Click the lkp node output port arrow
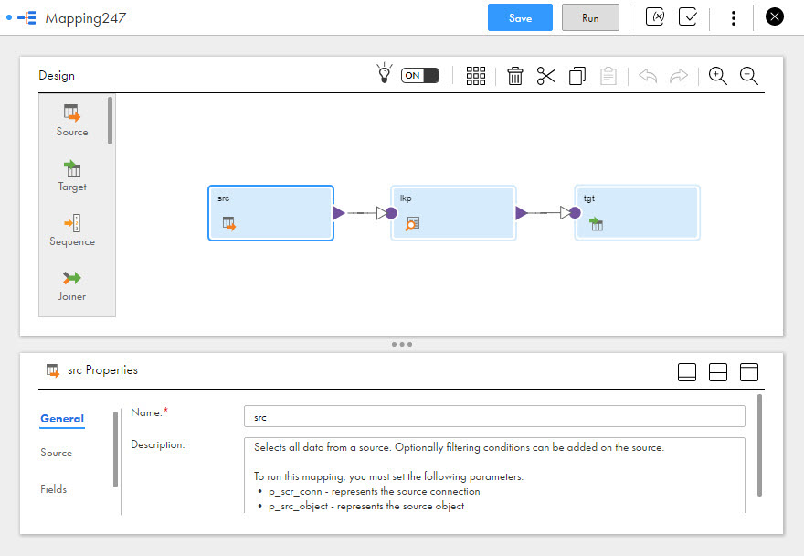The height and width of the screenshot is (556, 804). 522,212
